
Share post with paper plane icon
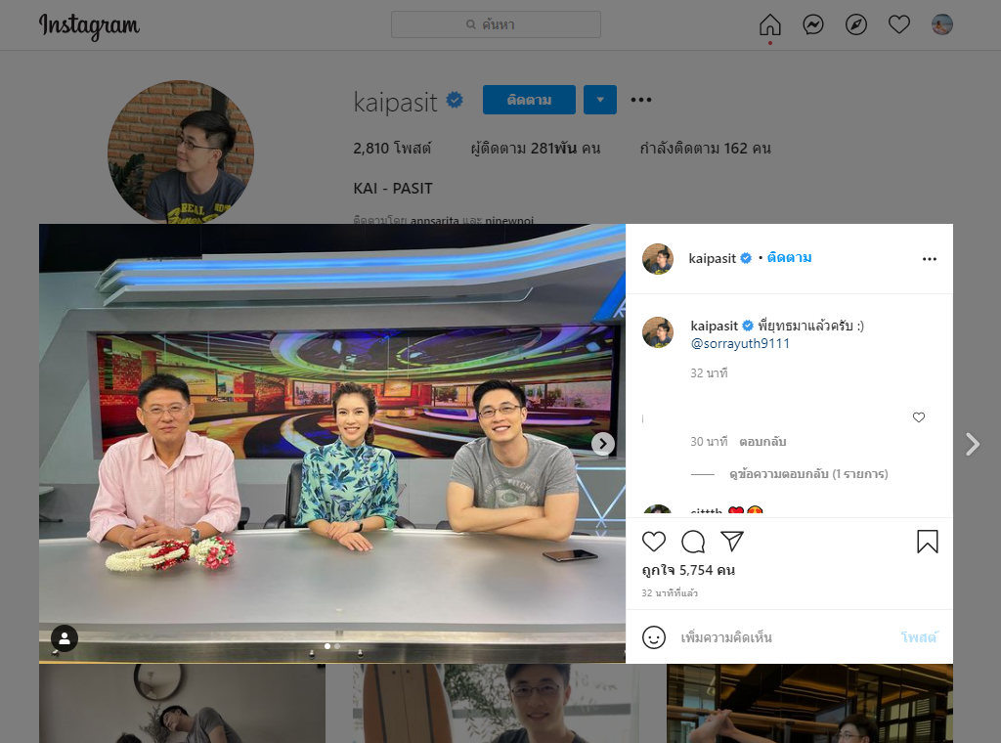coord(732,542)
